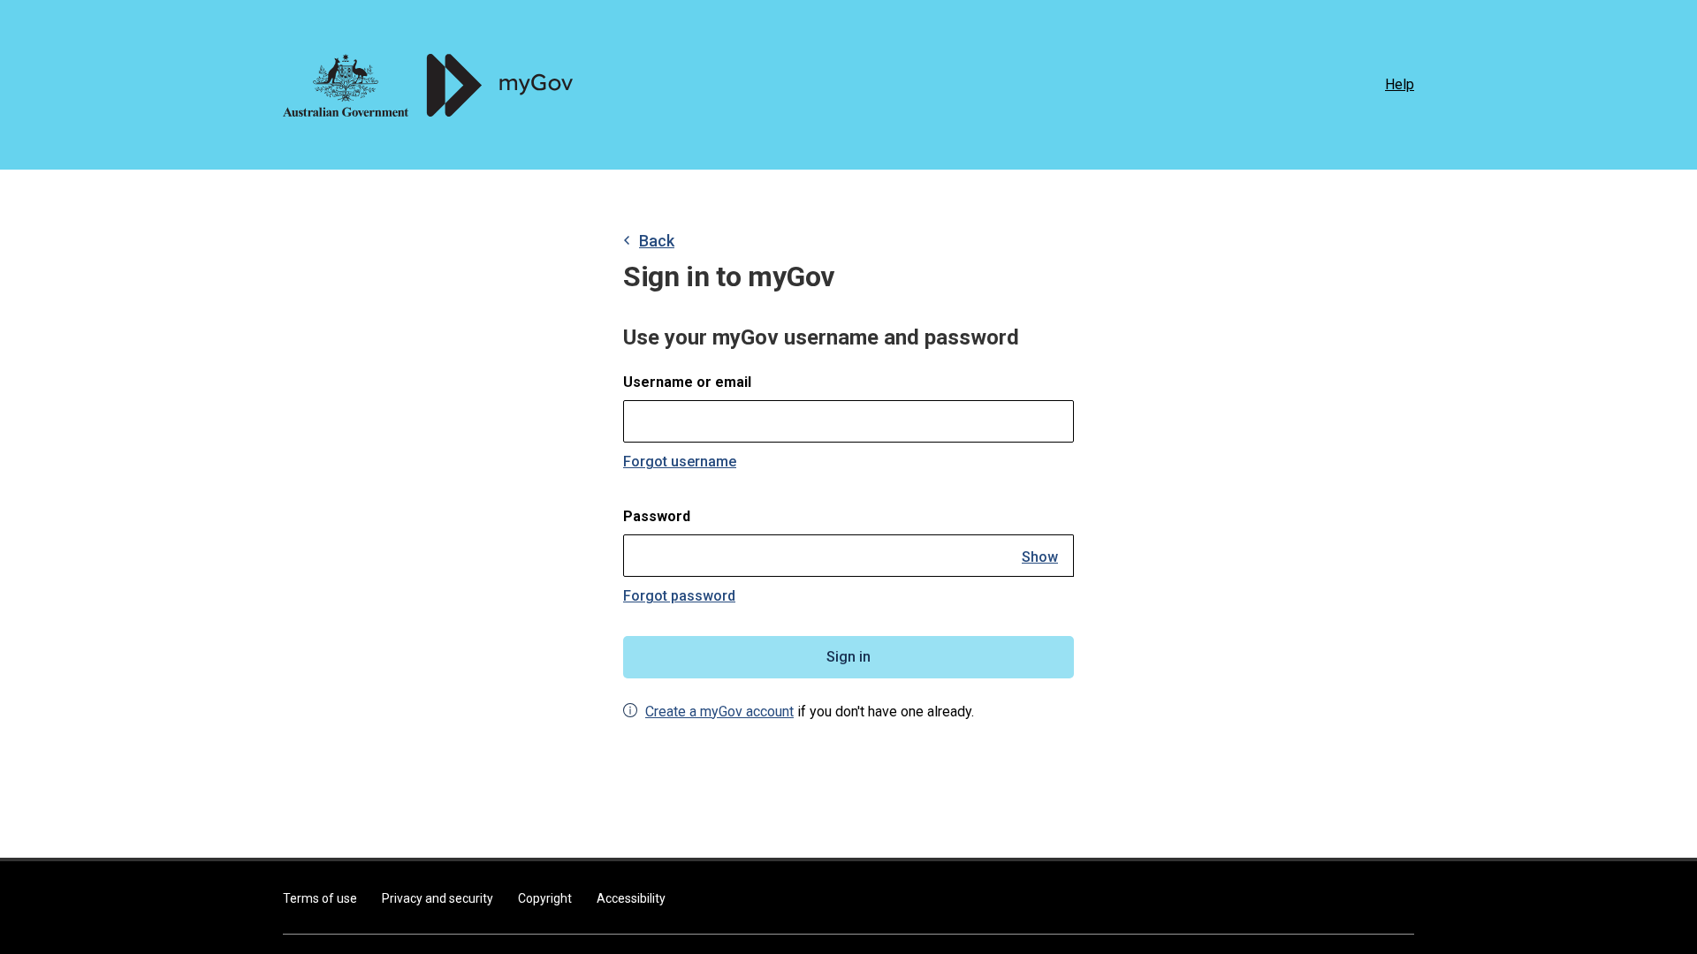
Task: Click the myGov logo
Action: pos(499,85)
